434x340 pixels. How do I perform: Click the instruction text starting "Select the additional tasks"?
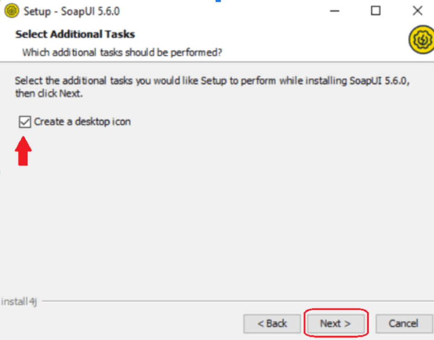click(212, 81)
